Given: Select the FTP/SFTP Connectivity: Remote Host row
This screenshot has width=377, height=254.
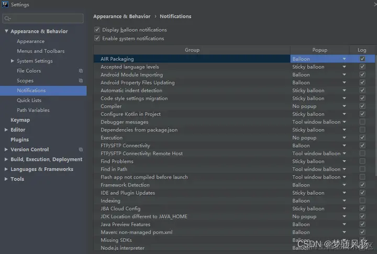Looking at the screenshot, I should tap(192, 153).
